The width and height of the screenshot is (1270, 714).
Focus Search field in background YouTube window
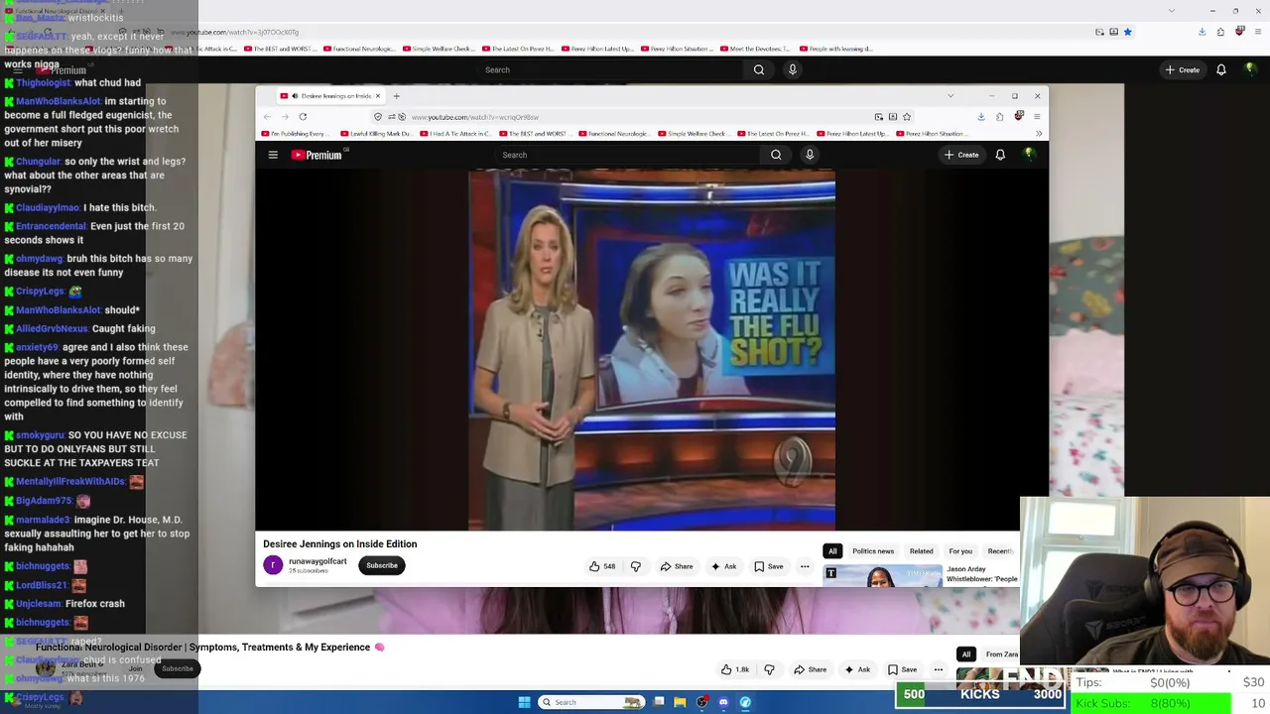coord(610,69)
